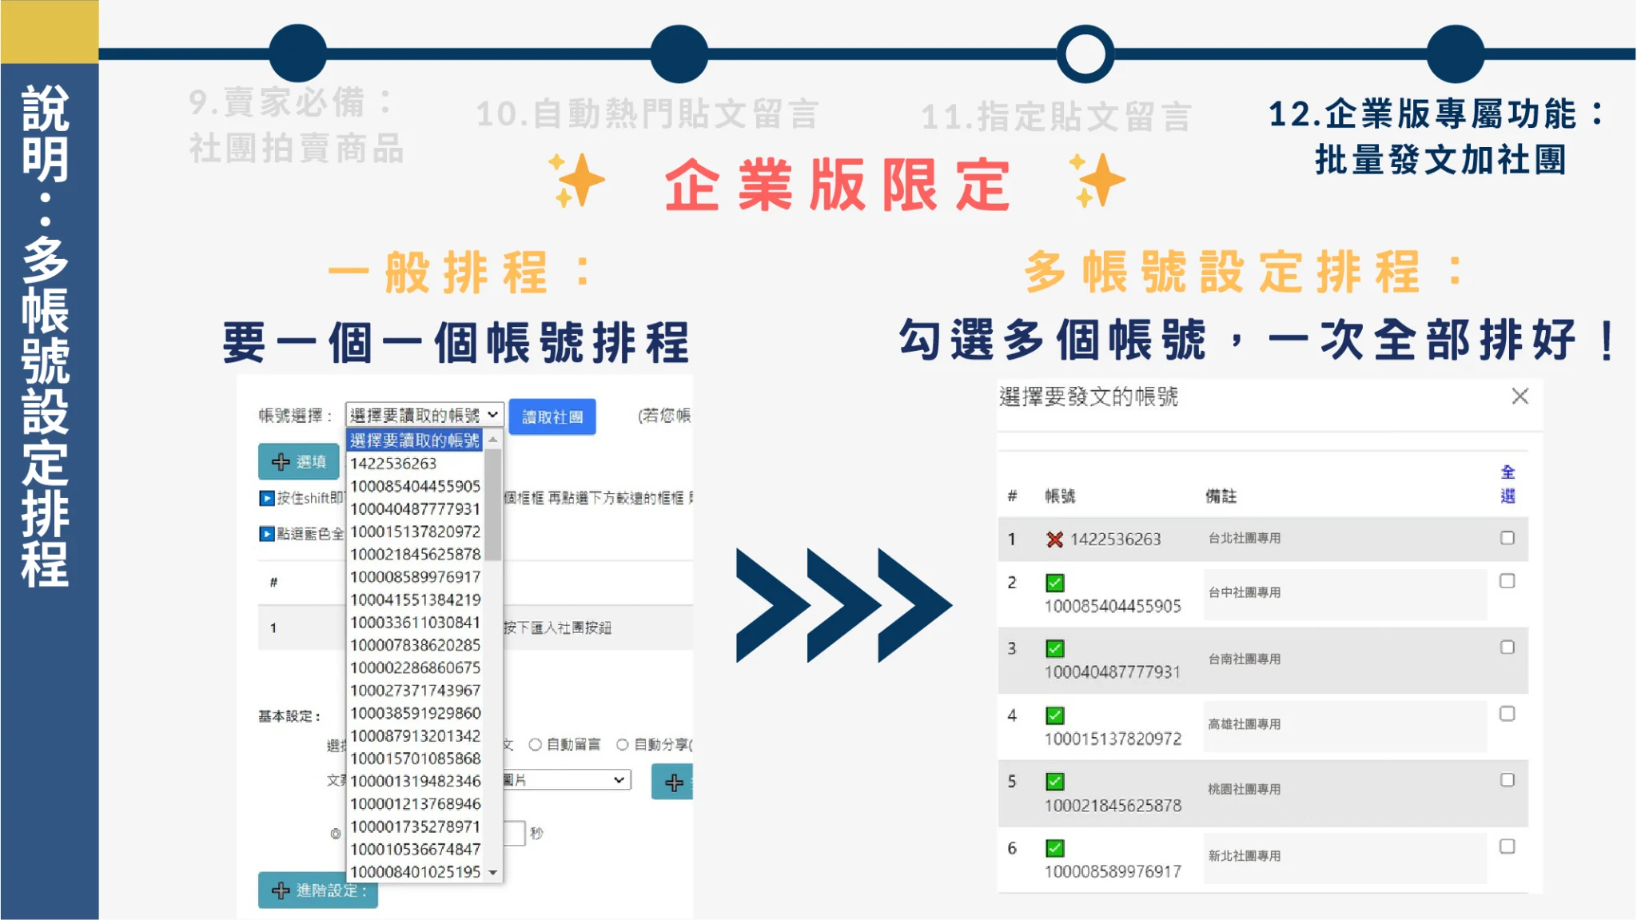Close the 選擇要發文的帳號 dialog with the X icon
The height and width of the screenshot is (920, 1637).
tap(1520, 396)
